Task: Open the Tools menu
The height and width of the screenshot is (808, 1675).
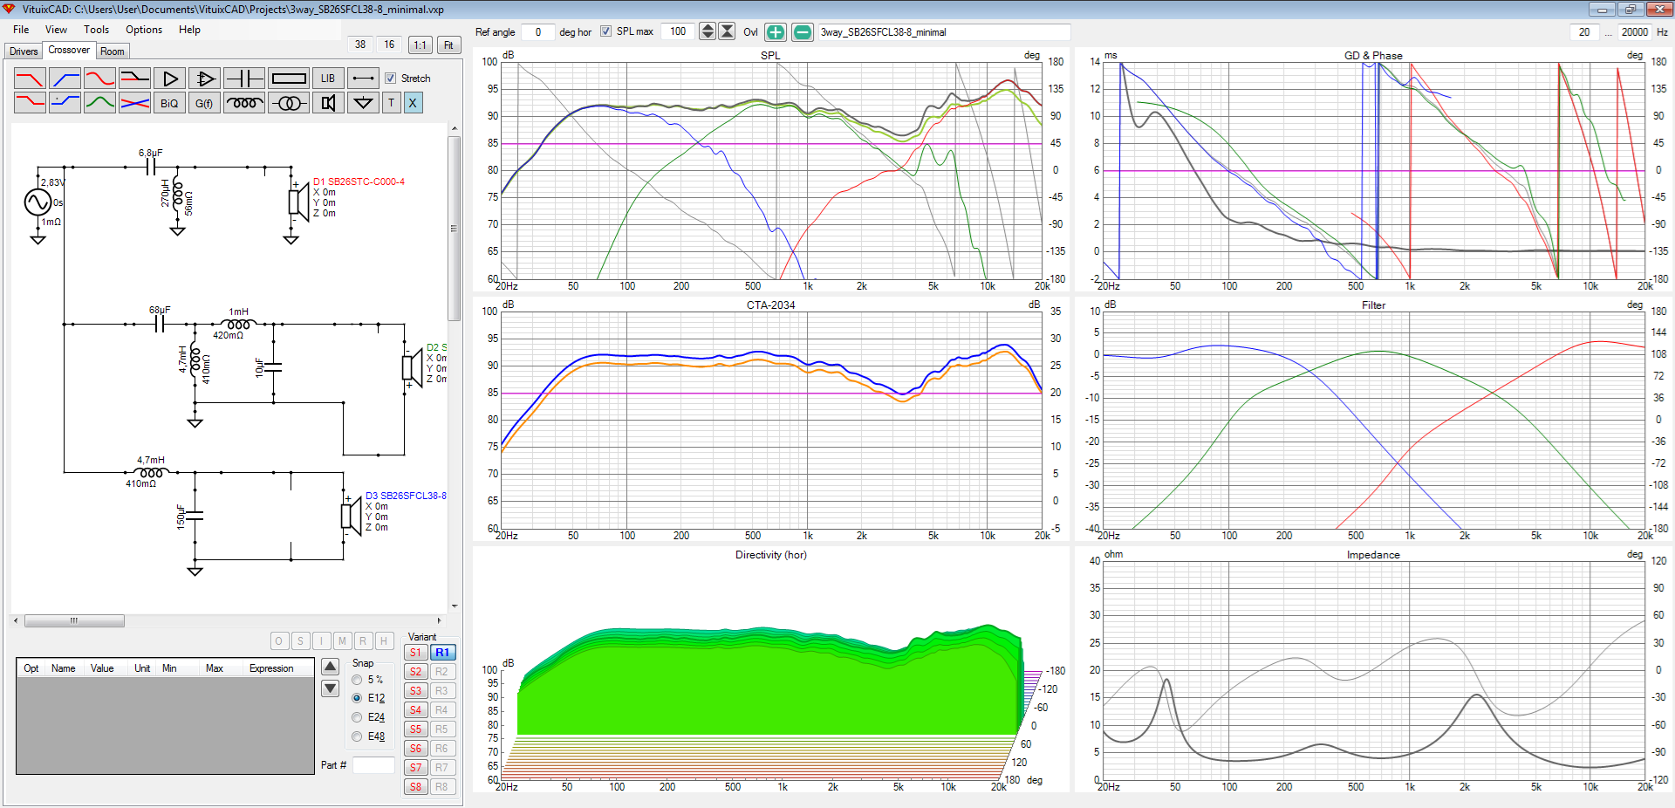Action: click(96, 30)
